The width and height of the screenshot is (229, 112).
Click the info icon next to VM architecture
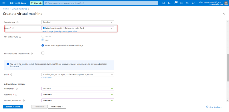coord(20,37)
